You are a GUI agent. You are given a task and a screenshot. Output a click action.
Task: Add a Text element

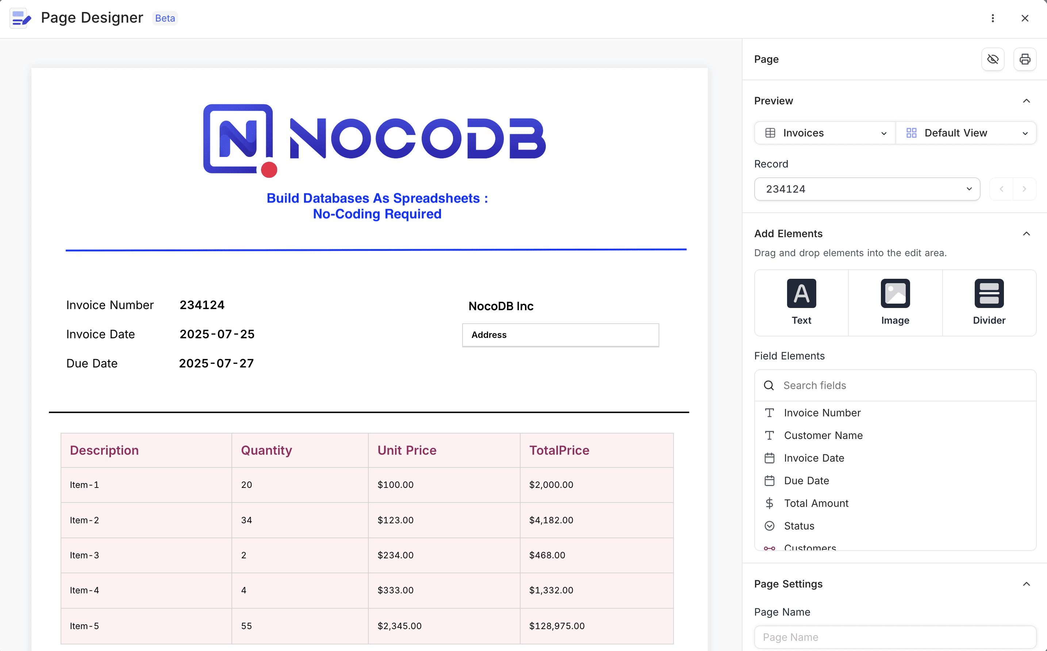click(x=801, y=302)
